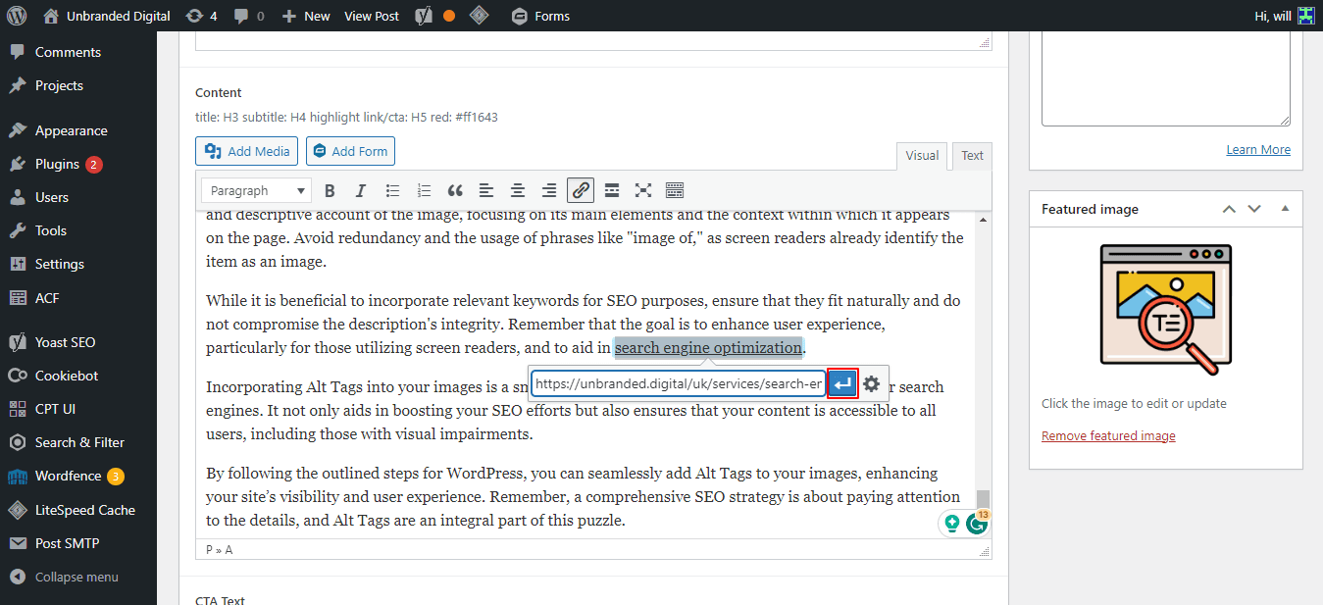Insert Read More tag
This screenshot has width=1323, height=605.
click(x=612, y=190)
